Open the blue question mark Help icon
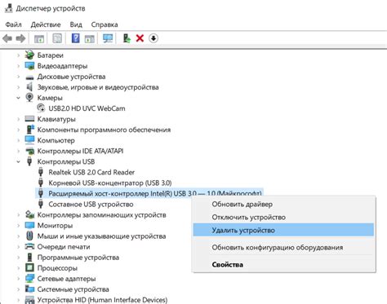Viewport: 387px width, 304px height. (75, 38)
